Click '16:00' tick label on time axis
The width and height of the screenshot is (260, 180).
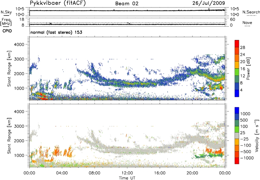pos(160,173)
